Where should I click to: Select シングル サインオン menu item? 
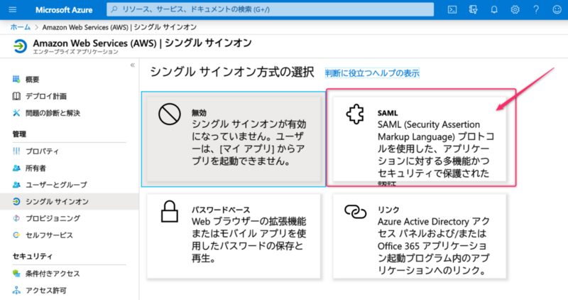pos(69,201)
